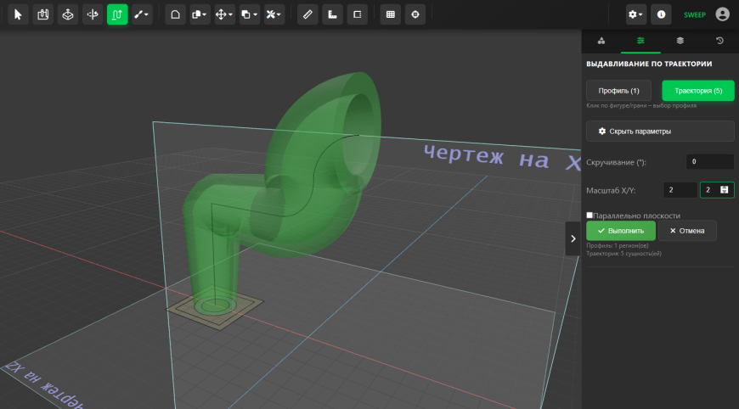Screen dimensions: 739x409
Task: Select the Профиль (1) button
Action: tap(619, 90)
